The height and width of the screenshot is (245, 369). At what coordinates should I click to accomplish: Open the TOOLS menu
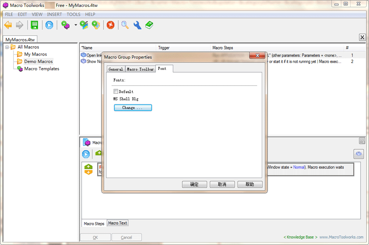(x=73, y=14)
